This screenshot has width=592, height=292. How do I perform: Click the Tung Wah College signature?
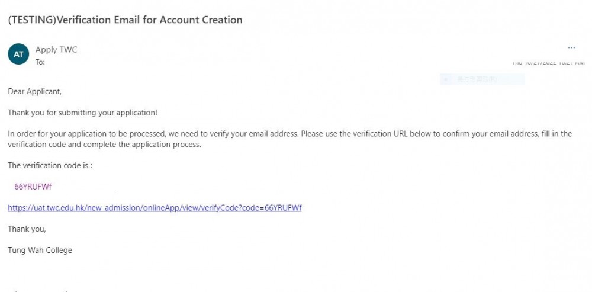coord(40,250)
